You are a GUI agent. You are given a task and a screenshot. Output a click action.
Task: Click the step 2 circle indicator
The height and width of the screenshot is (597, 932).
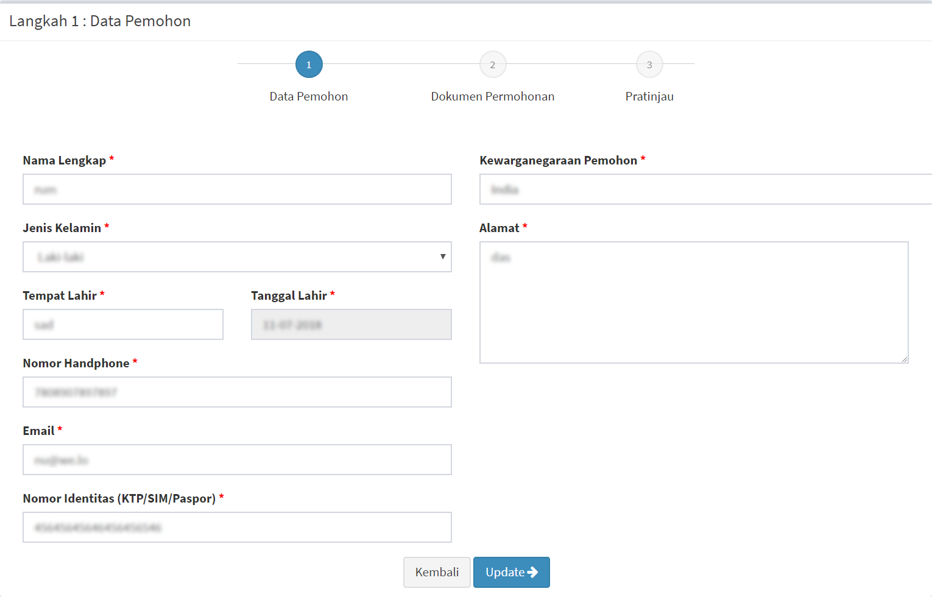tap(493, 65)
